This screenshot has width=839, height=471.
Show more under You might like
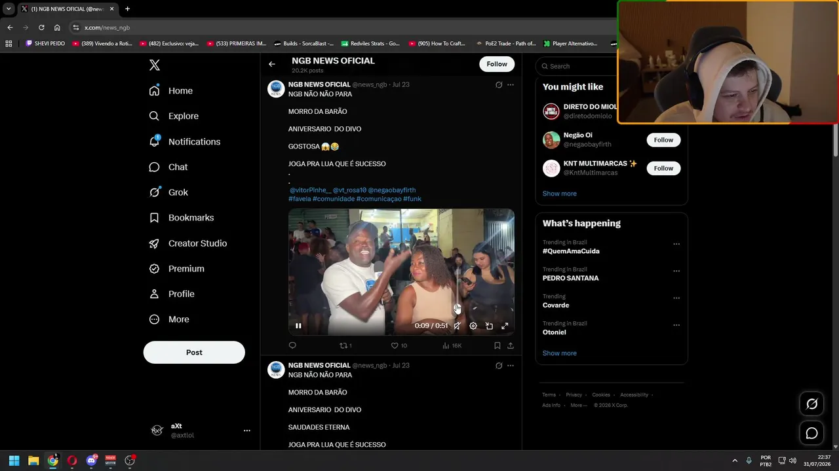(560, 194)
